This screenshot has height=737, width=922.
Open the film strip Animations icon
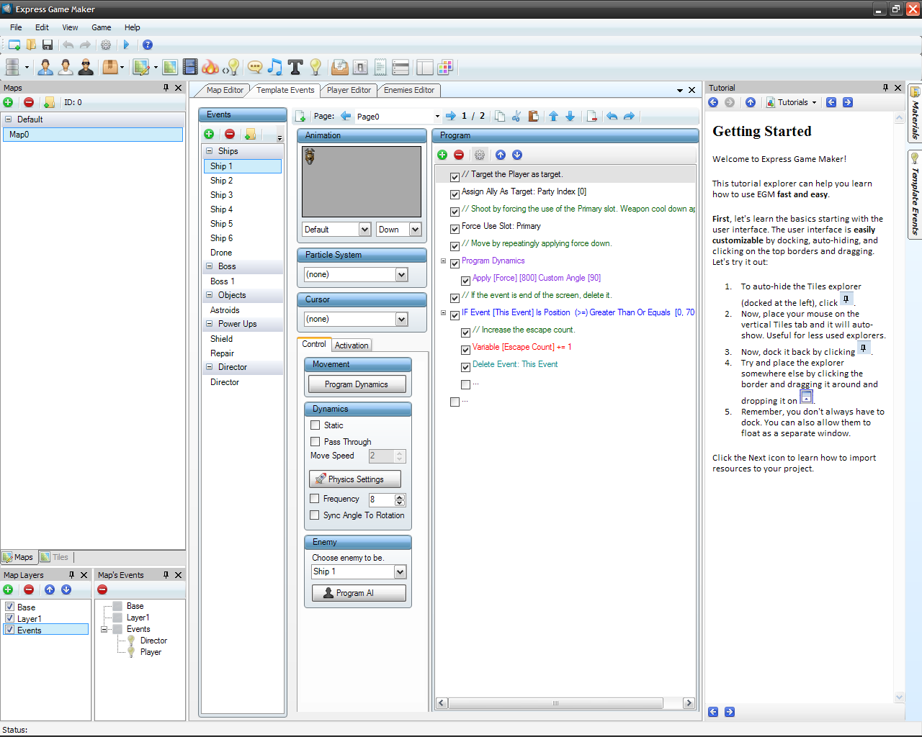190,67
